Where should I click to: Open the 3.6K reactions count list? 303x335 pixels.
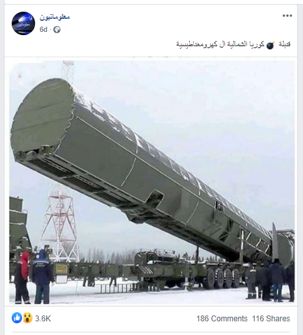(43, 319)
